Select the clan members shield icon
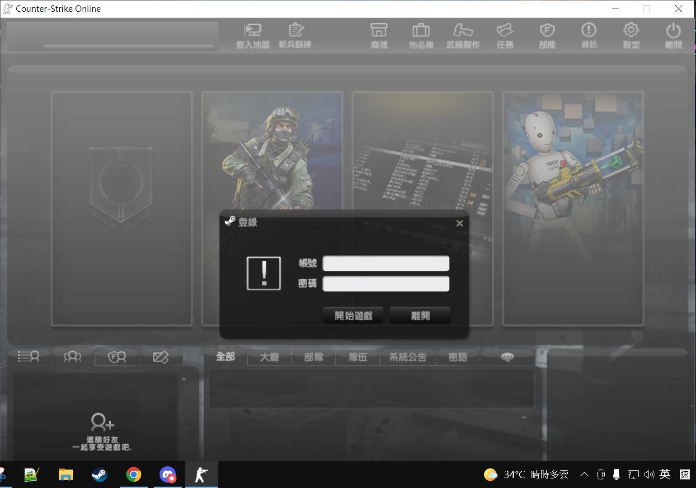Viewport: 696px width, 488px height. [x=116, y=357]
